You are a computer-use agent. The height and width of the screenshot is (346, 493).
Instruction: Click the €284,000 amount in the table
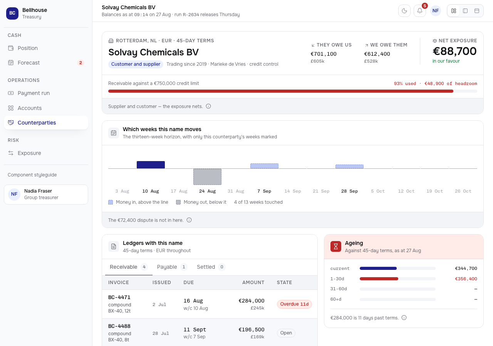[x=252, y=301]
